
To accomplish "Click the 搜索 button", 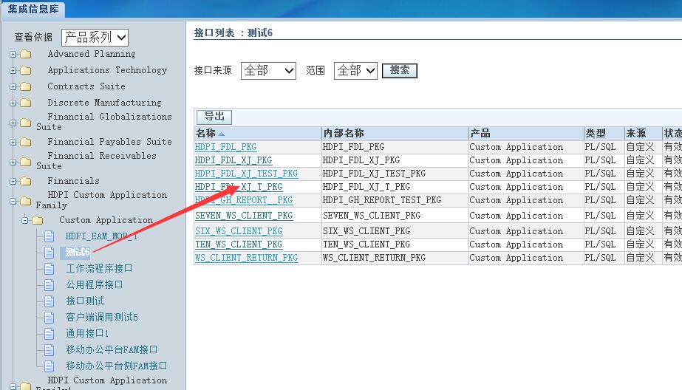I will tap(400, 71).
